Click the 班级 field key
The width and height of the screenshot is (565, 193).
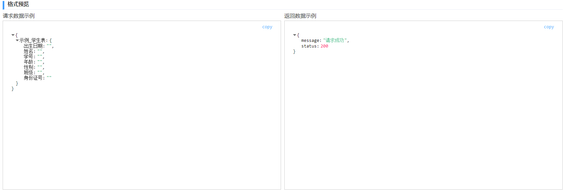tap(28, 72)
